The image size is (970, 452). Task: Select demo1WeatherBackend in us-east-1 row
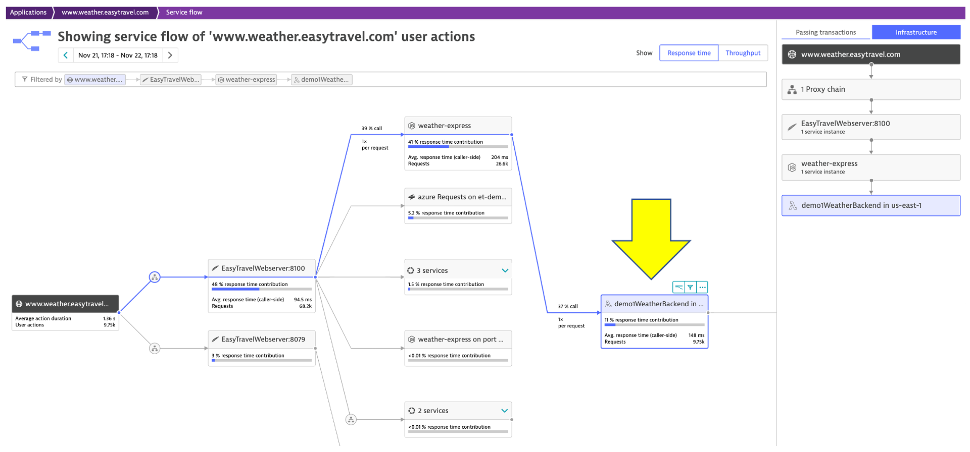click(870, 205)
